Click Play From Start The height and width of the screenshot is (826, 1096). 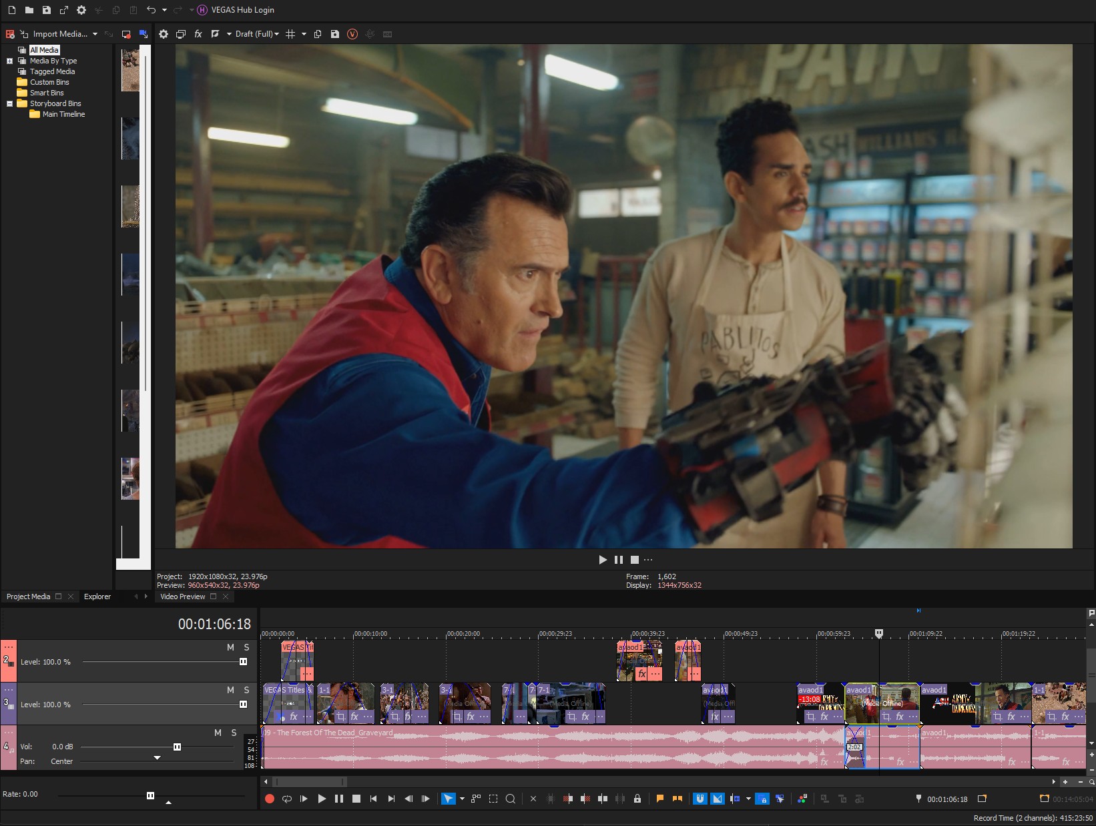click(x=304, y=799)
